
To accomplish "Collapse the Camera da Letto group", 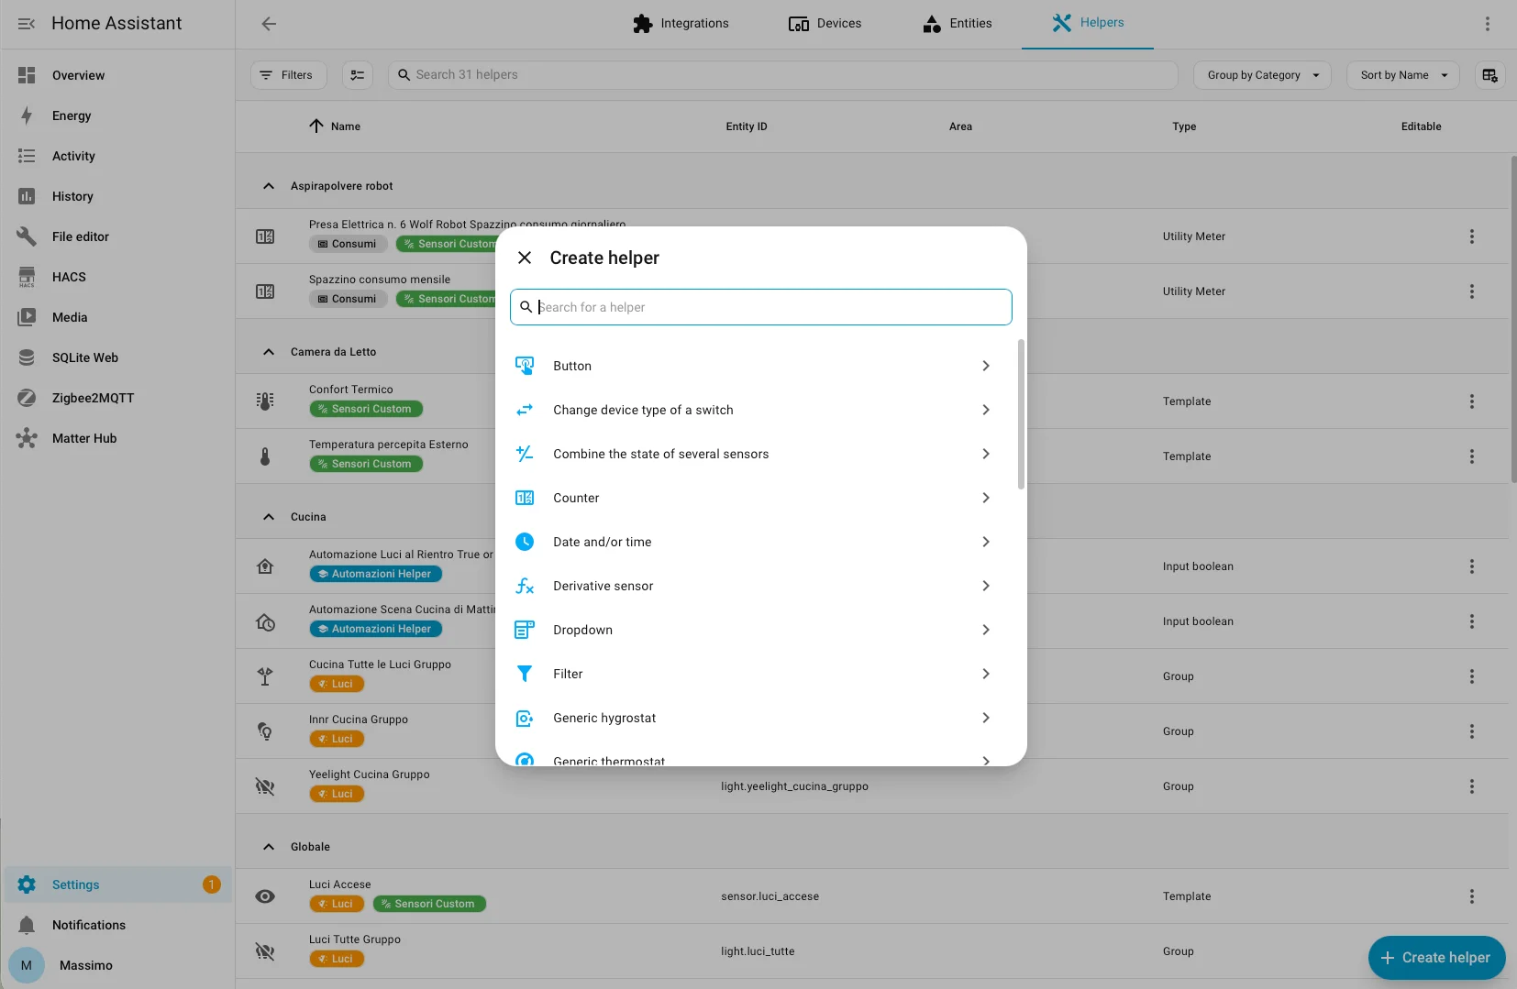I will tap(269, 352).
